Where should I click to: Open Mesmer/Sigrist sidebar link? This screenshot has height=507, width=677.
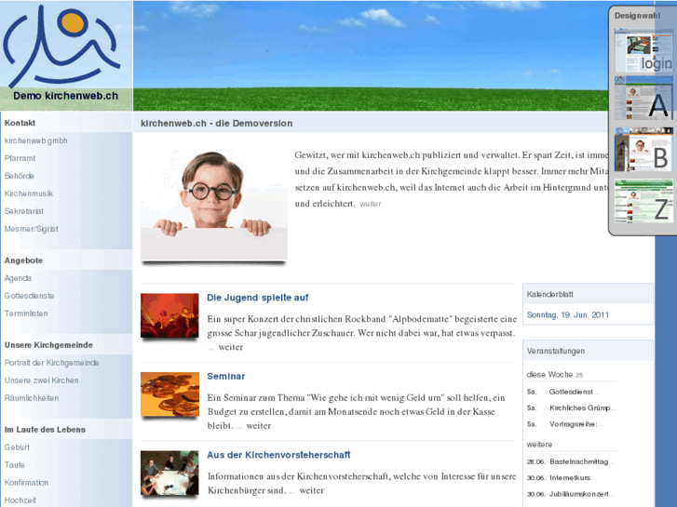tap(31, 229)
